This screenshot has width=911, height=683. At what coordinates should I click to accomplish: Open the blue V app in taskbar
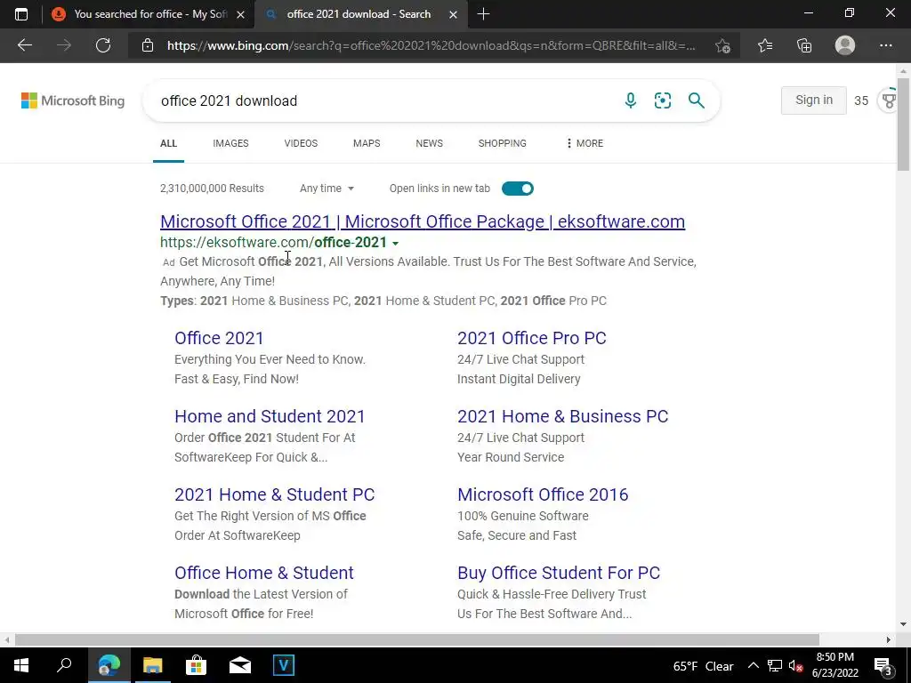[284, 665]
